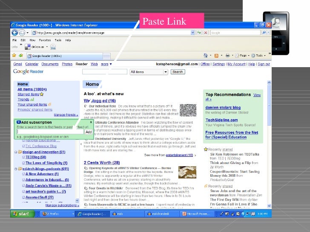Click the IE Google search box
The image size is (310, 232).
(235, 33)
